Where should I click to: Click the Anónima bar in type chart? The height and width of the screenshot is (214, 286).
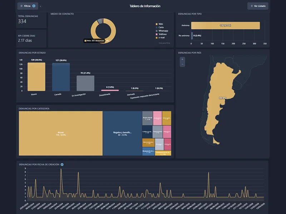pos(225,26)
